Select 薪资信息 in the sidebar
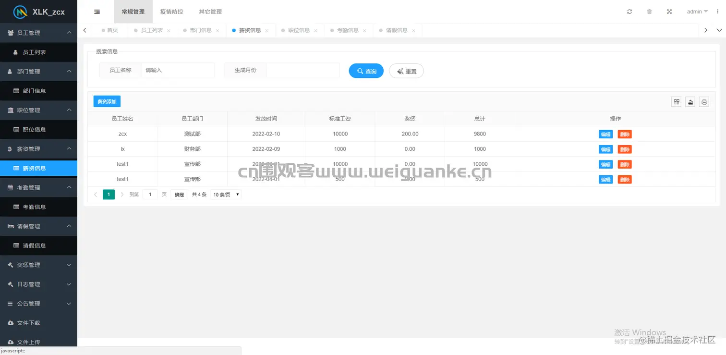Image resolution: width=726 pixels, height=355 pixels. point(38,168)
